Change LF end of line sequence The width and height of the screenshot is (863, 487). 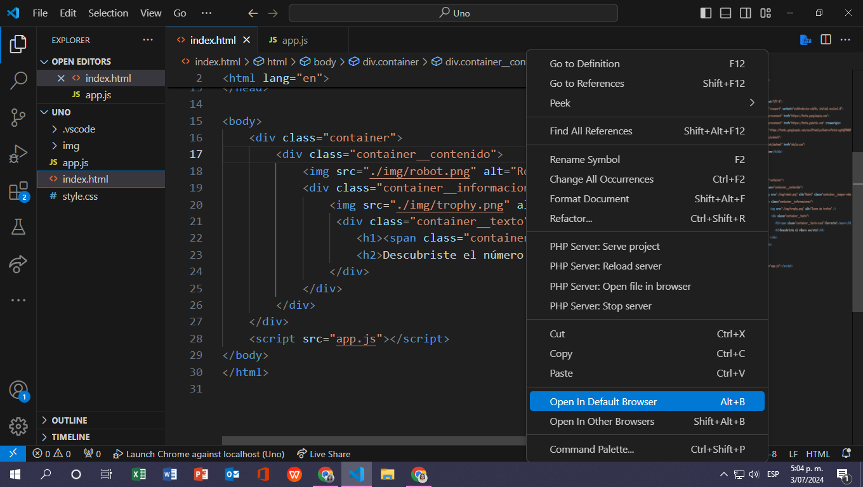pyautogui.click(x=793, y=454)
